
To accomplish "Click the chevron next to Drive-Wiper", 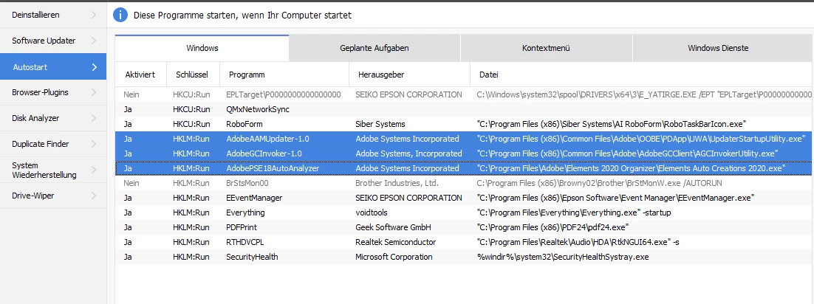I will (94, 196).
